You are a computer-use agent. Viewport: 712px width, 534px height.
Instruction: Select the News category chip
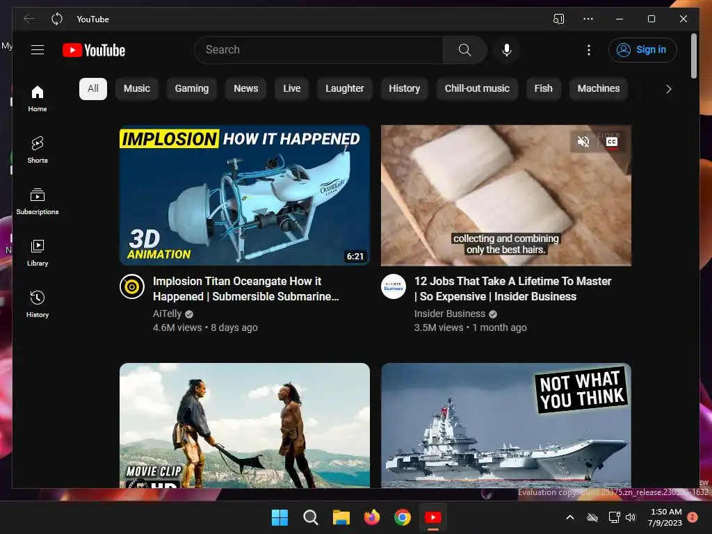(245, 88)
